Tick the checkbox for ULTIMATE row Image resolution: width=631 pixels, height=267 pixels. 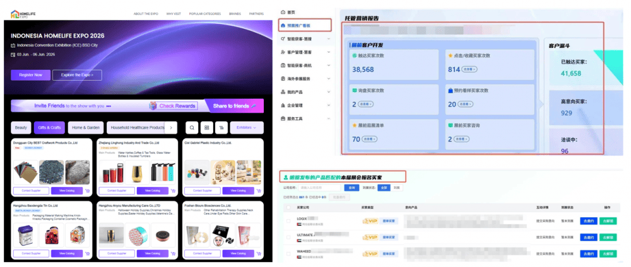(288, 237)
